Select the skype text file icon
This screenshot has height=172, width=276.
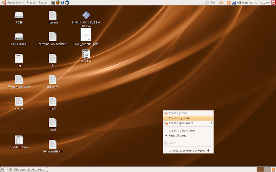(x=19, y=101)
